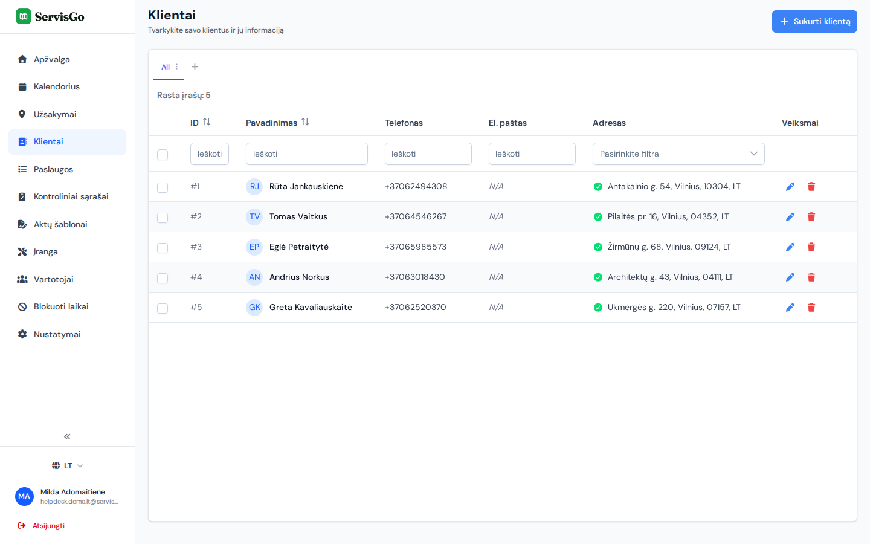Sort table by ID column arrows
The width and height of the screenshot is (870, 544).
207,122
